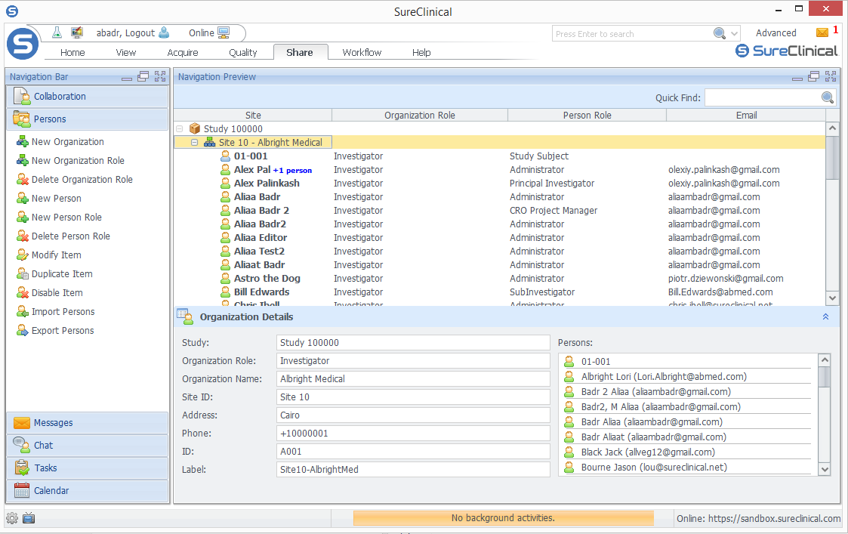This screenshot has width=848, height=534.
Task: Open the Calendar section
Action: [x=88, y=491]
